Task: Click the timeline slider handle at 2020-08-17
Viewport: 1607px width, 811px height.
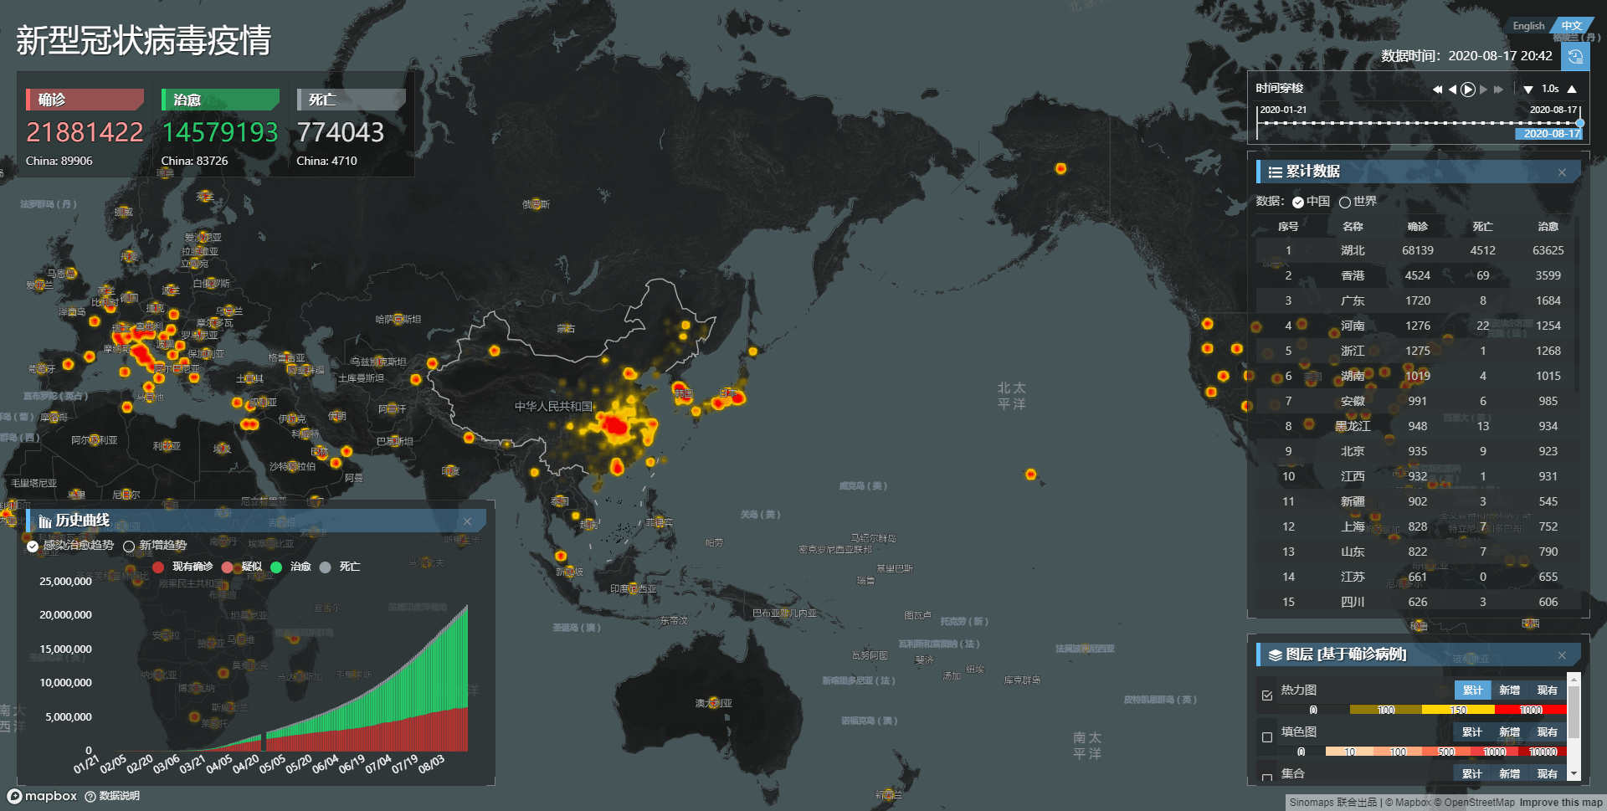Action: [1579, 123]
